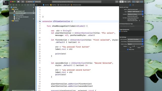Viewport: 162px width, 91px height.
Task: Click UIViewController in jump bar
Action: click(x=76, y=5)
